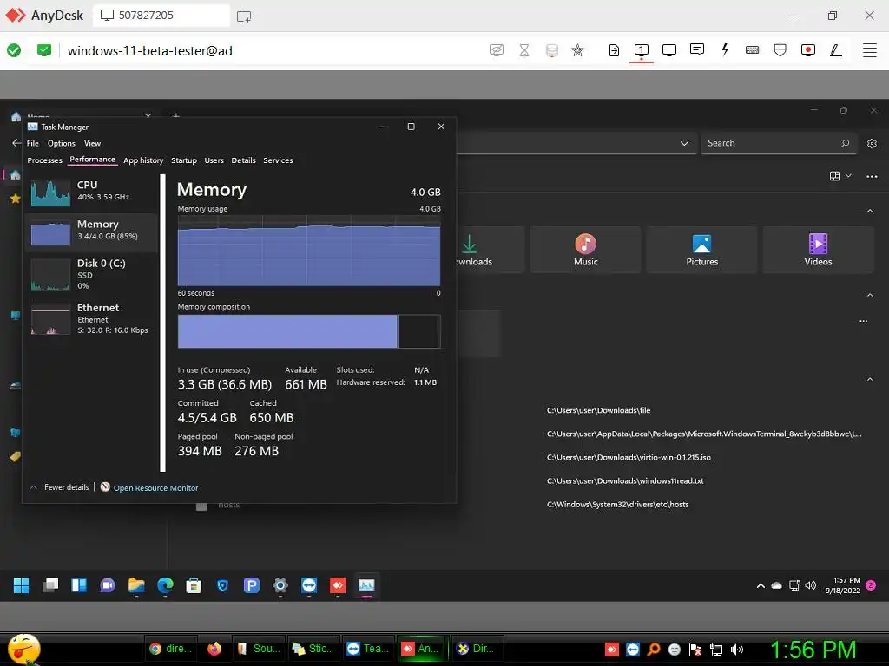The width and height of the screenshot is (889, 666).
Task: Click in the Explorer Search field
Action: coord(779,143)
